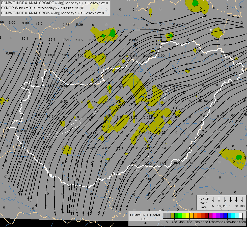Click the 19.6 value on the map
Viewport: 247px width, 227px height.
[x=65, y=55]
